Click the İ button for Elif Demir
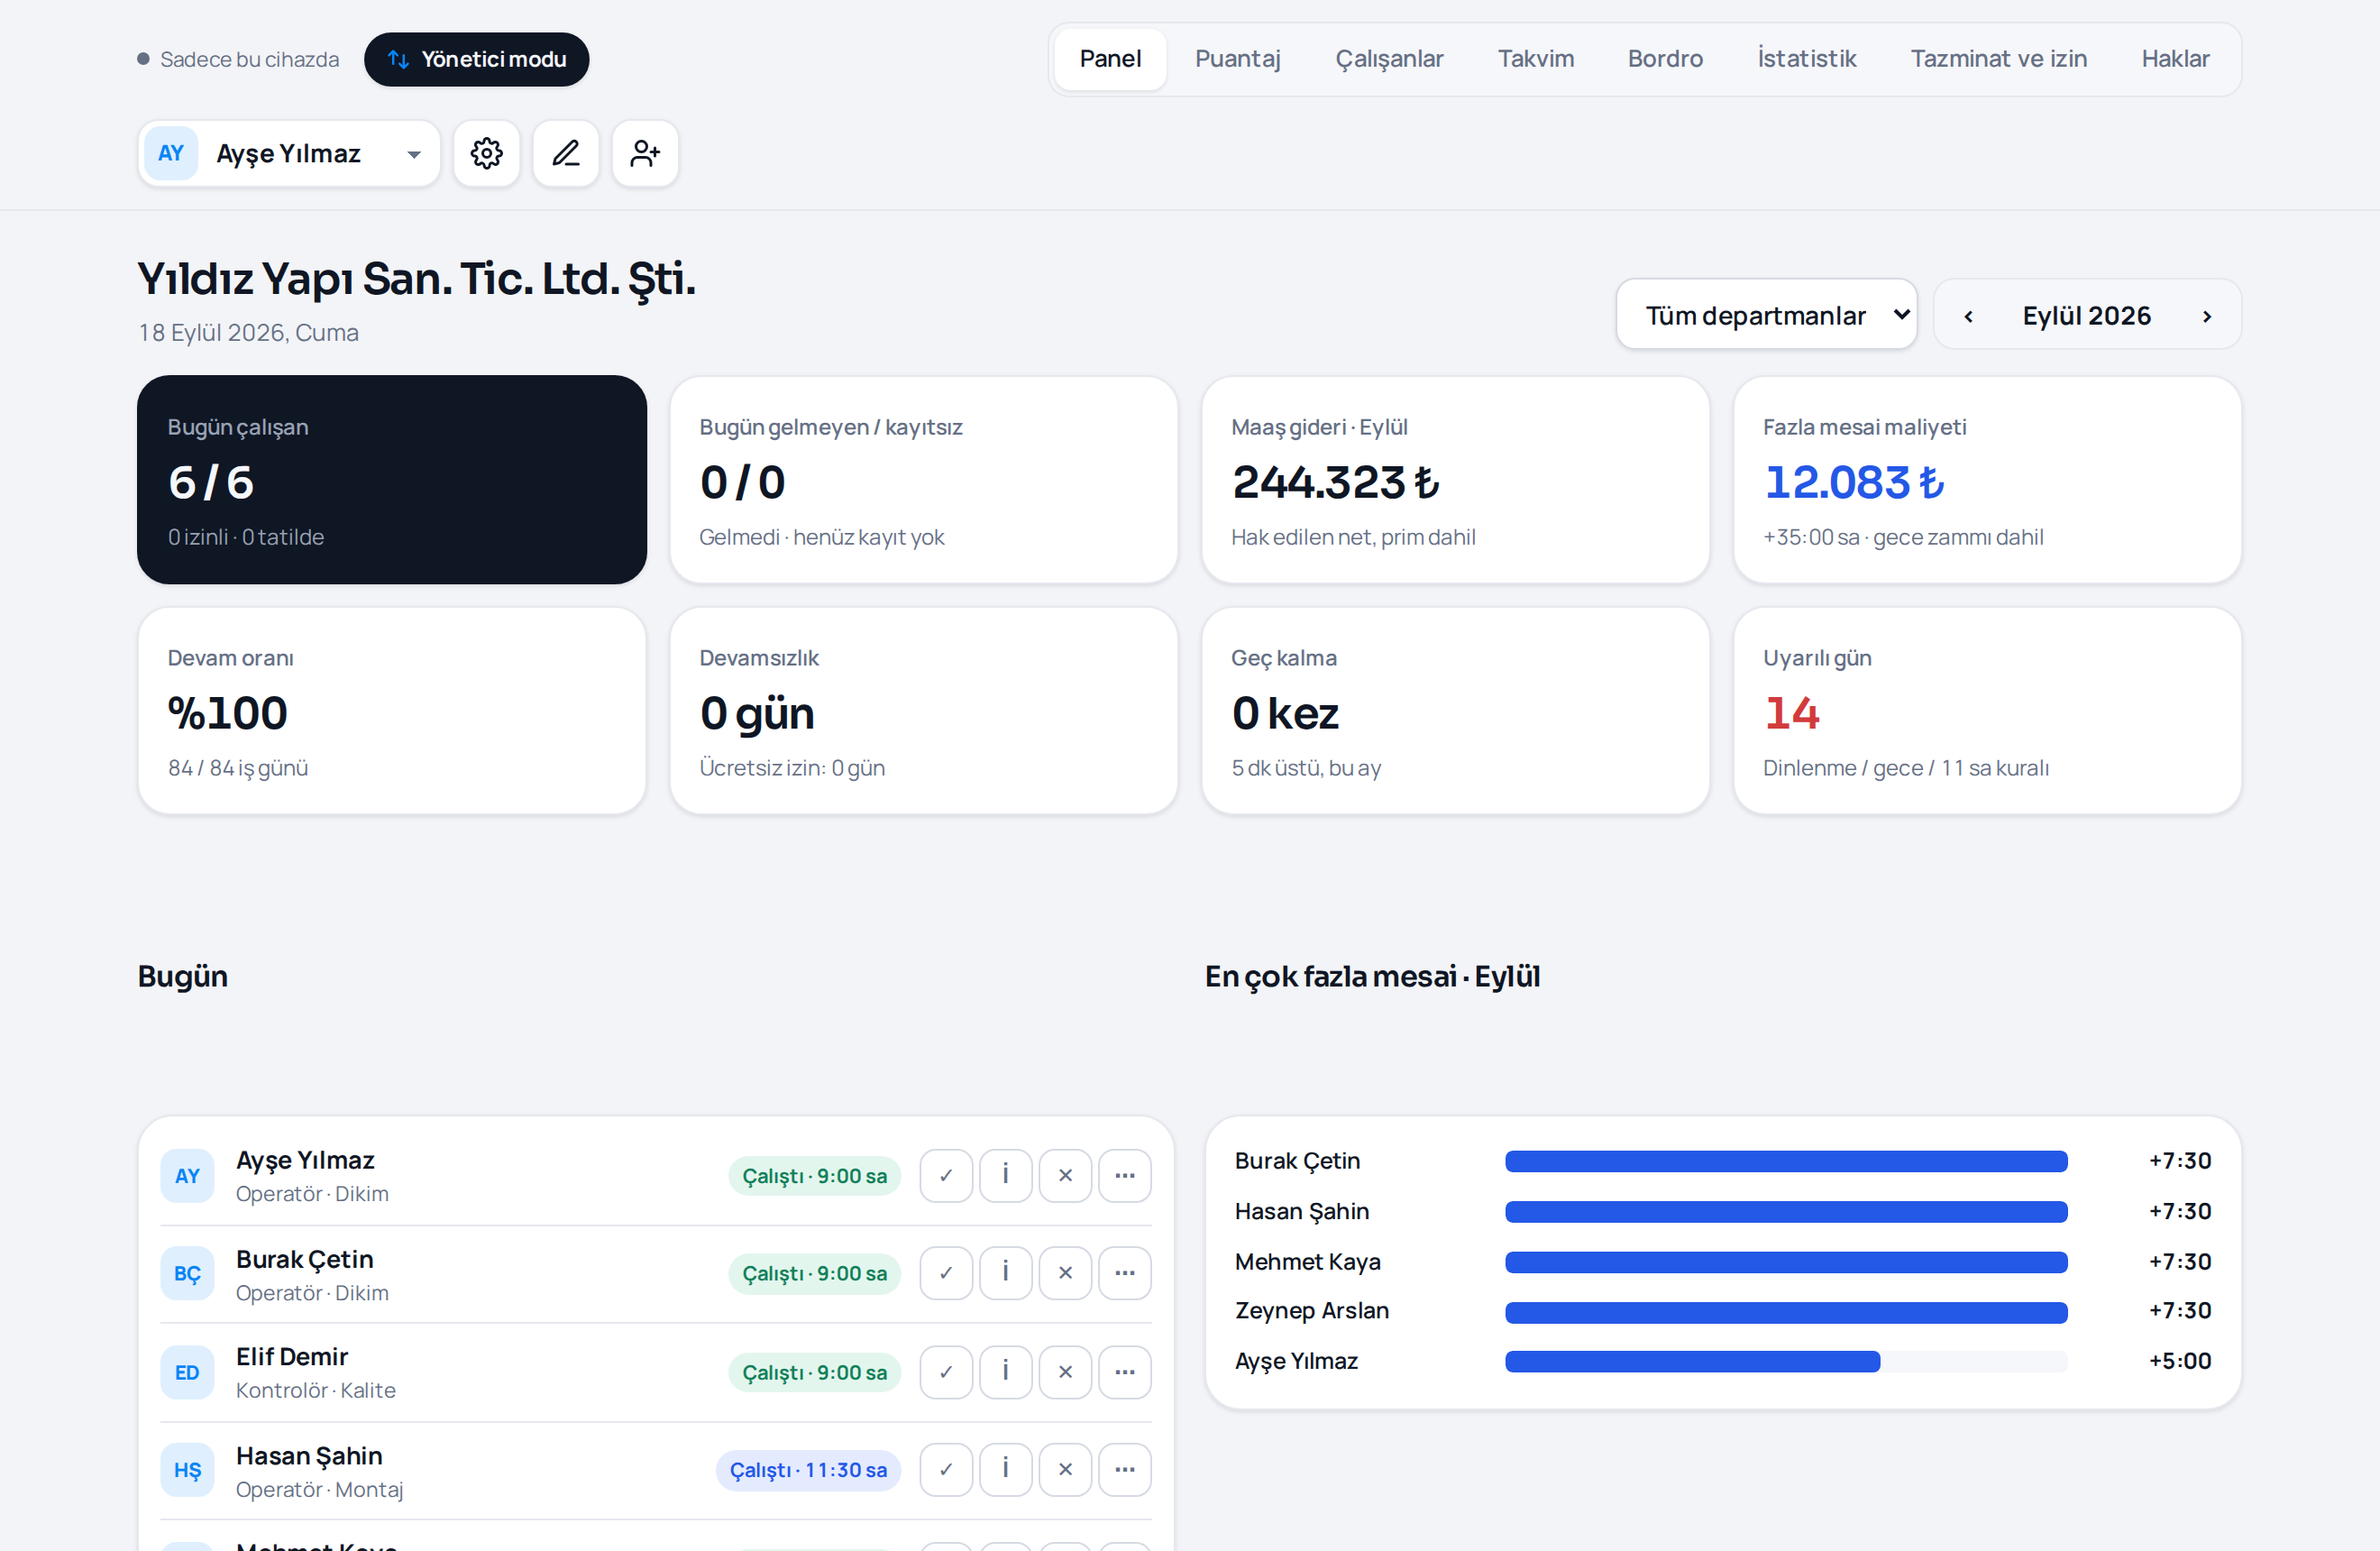The image size is (2380, 1551). click(x=1005, y=1372)
